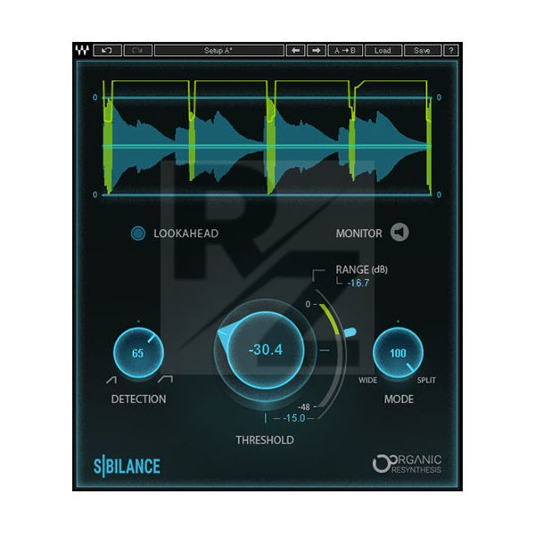The height and width of the screenshot is (535, 535).
Task: Click the -15.0 meter readout
Action: [x=294, y=418]
